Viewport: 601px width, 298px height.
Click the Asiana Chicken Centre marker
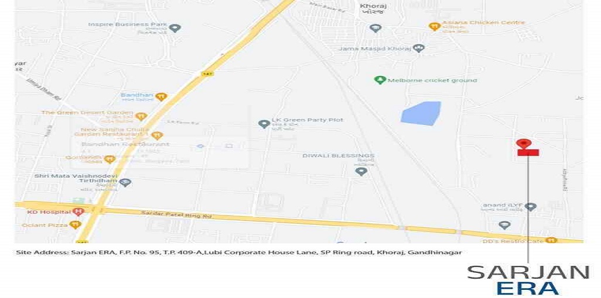(x=434, y=26)
